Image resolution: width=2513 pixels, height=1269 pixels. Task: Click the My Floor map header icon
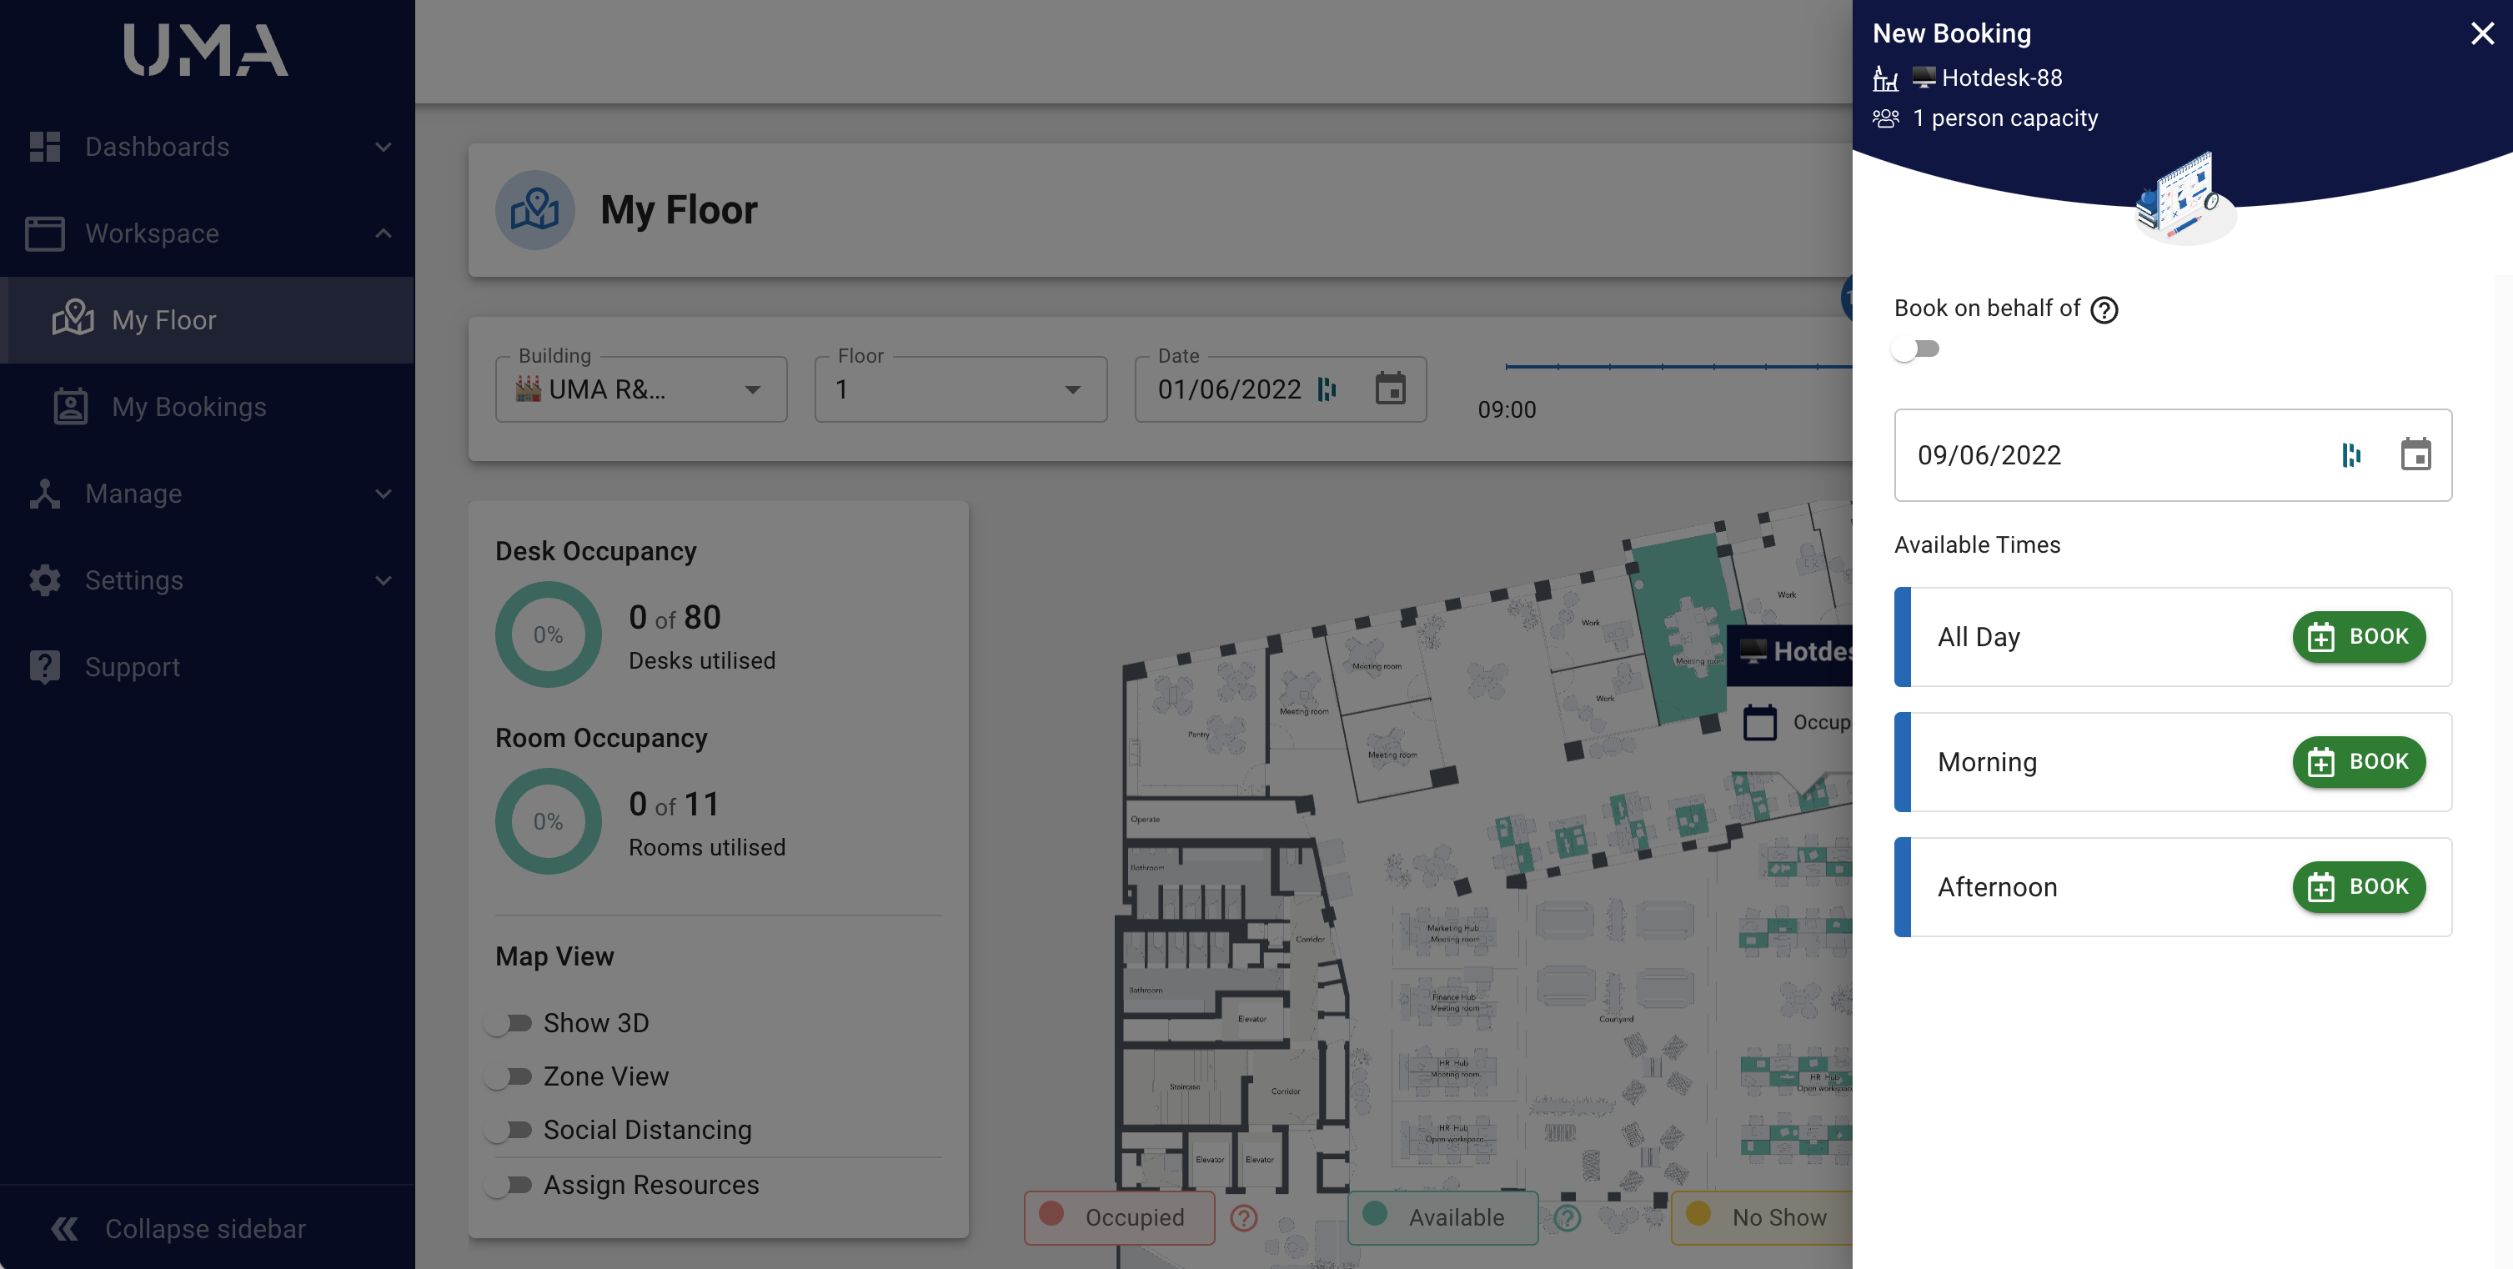click(534, 210)
